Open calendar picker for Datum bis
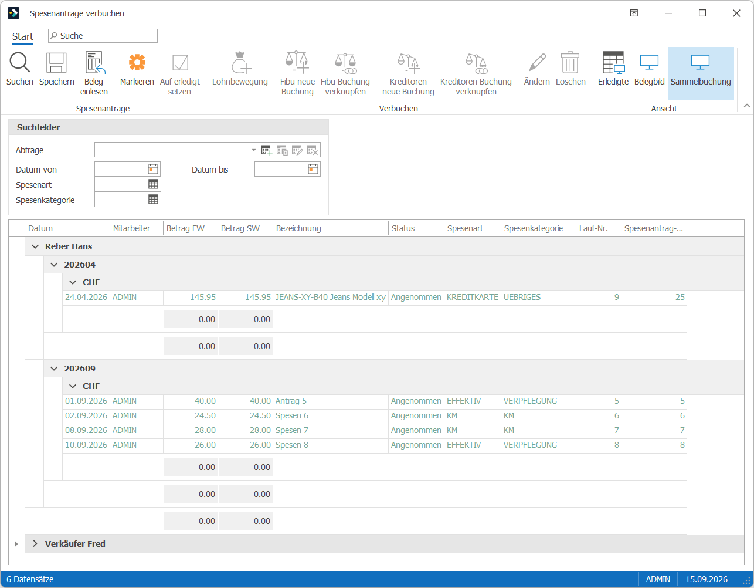This screenshot has width=754, height=588. coord(313,169)
